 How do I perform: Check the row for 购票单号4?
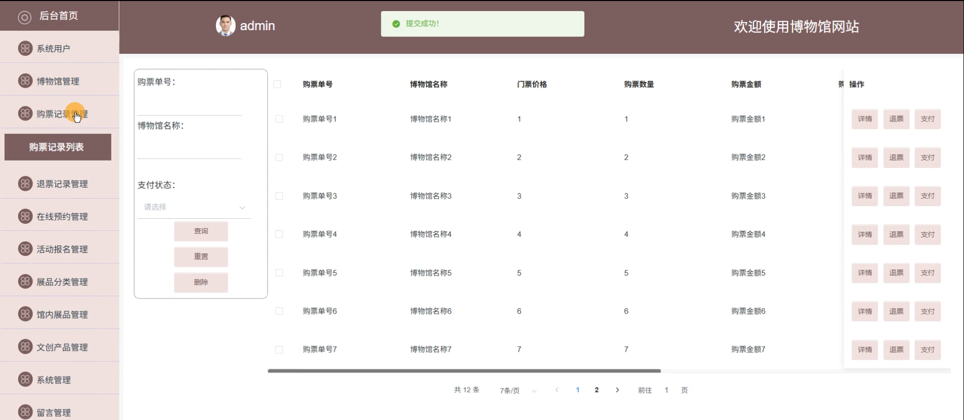click(x=279, y=234)
